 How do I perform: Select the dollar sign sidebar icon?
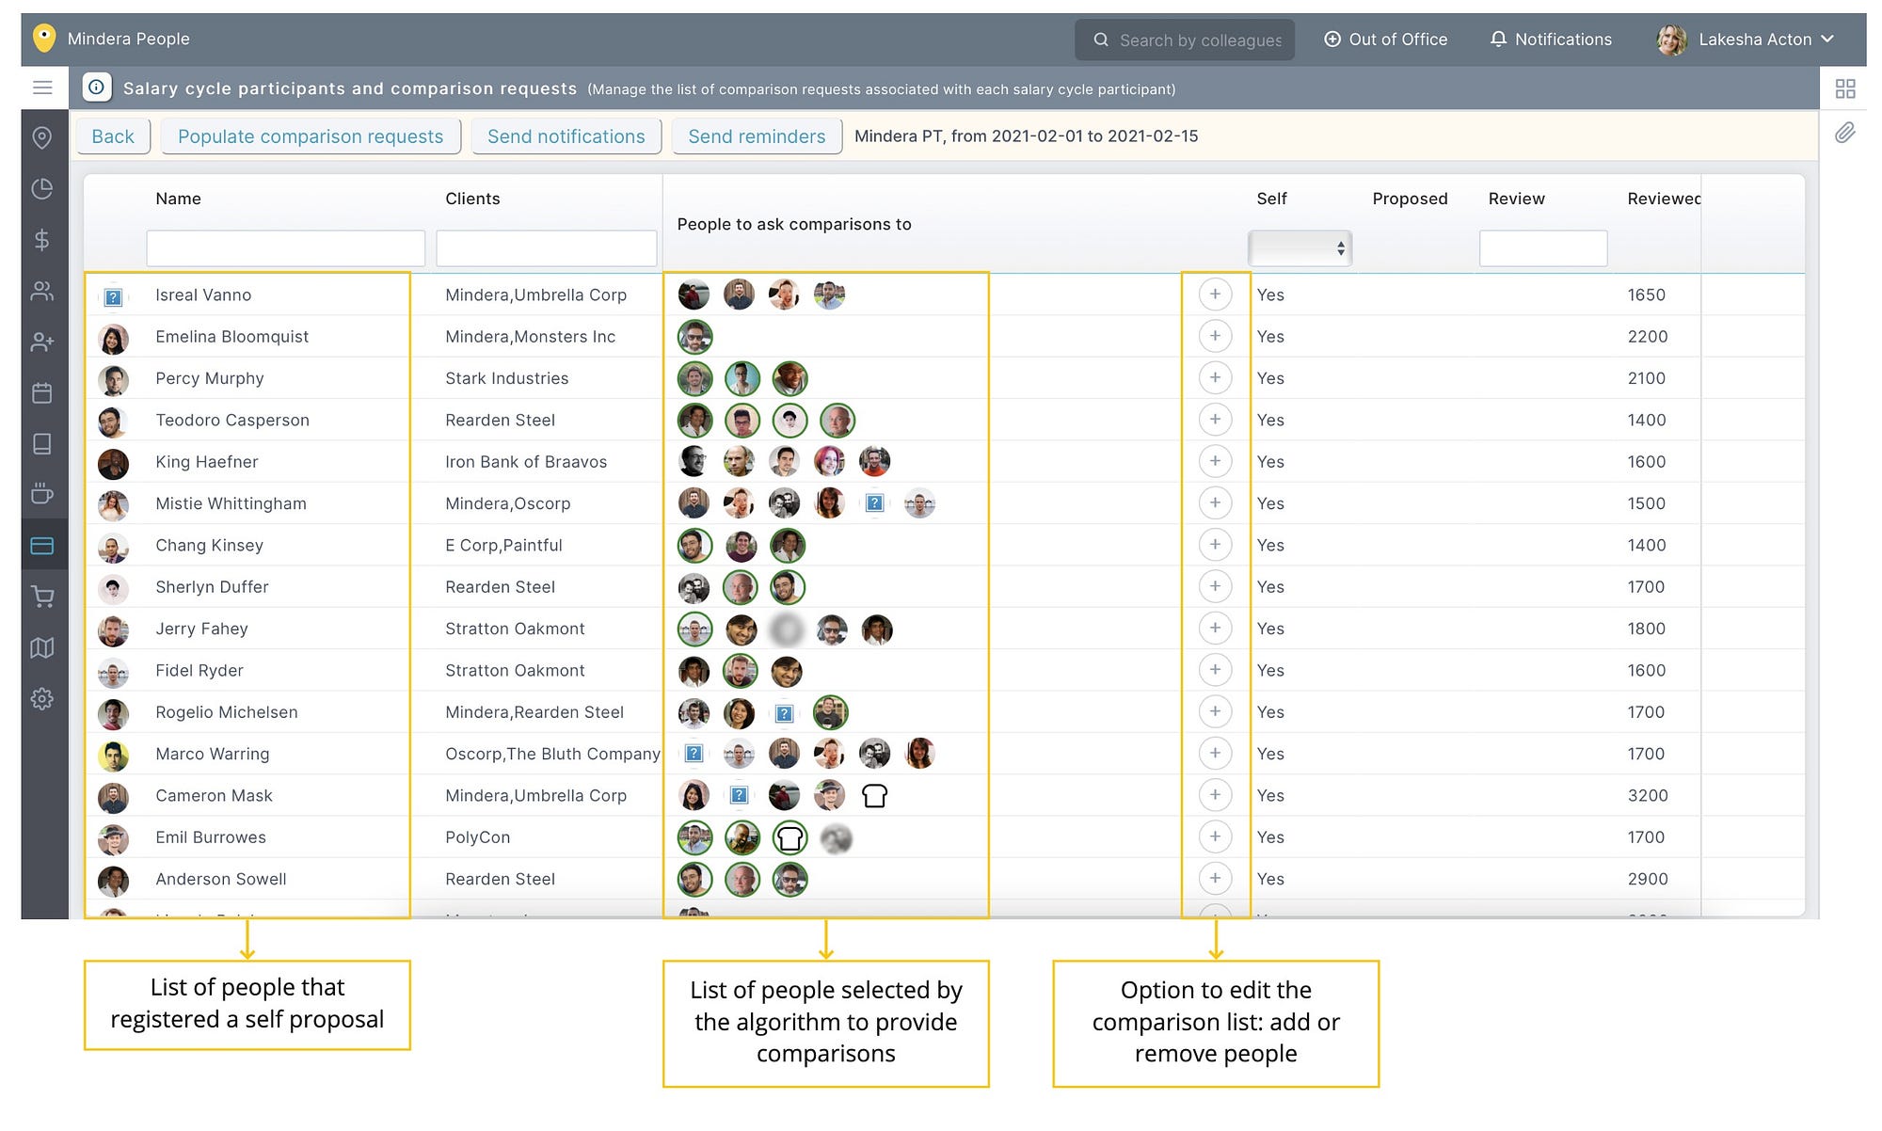(42, 240)
